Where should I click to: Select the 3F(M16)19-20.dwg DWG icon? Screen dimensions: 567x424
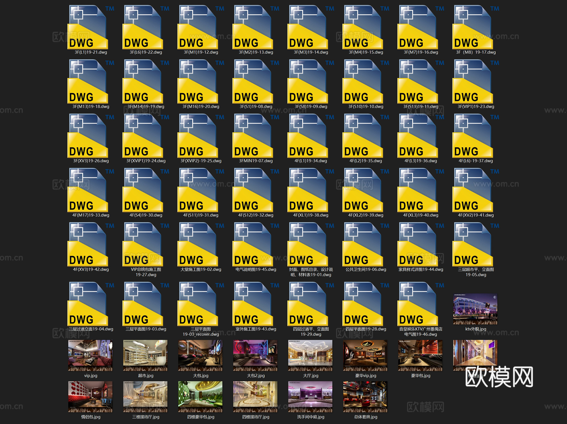point(198,82)
